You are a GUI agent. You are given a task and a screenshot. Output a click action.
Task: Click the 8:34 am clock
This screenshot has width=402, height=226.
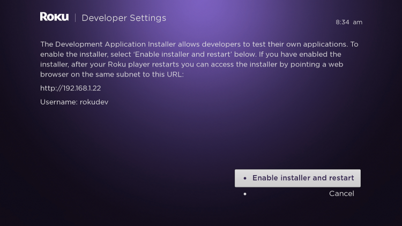pos(349,22)
